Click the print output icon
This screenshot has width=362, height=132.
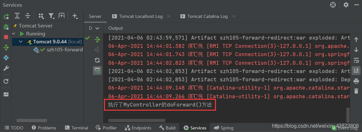coord(356,81)
